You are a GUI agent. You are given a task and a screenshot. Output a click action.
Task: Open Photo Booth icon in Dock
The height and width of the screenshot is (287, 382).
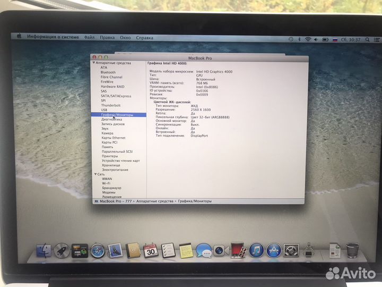[x=239, y=250]
